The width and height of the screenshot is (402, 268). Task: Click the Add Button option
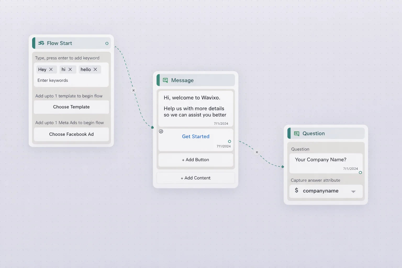[x=196, y=160]
